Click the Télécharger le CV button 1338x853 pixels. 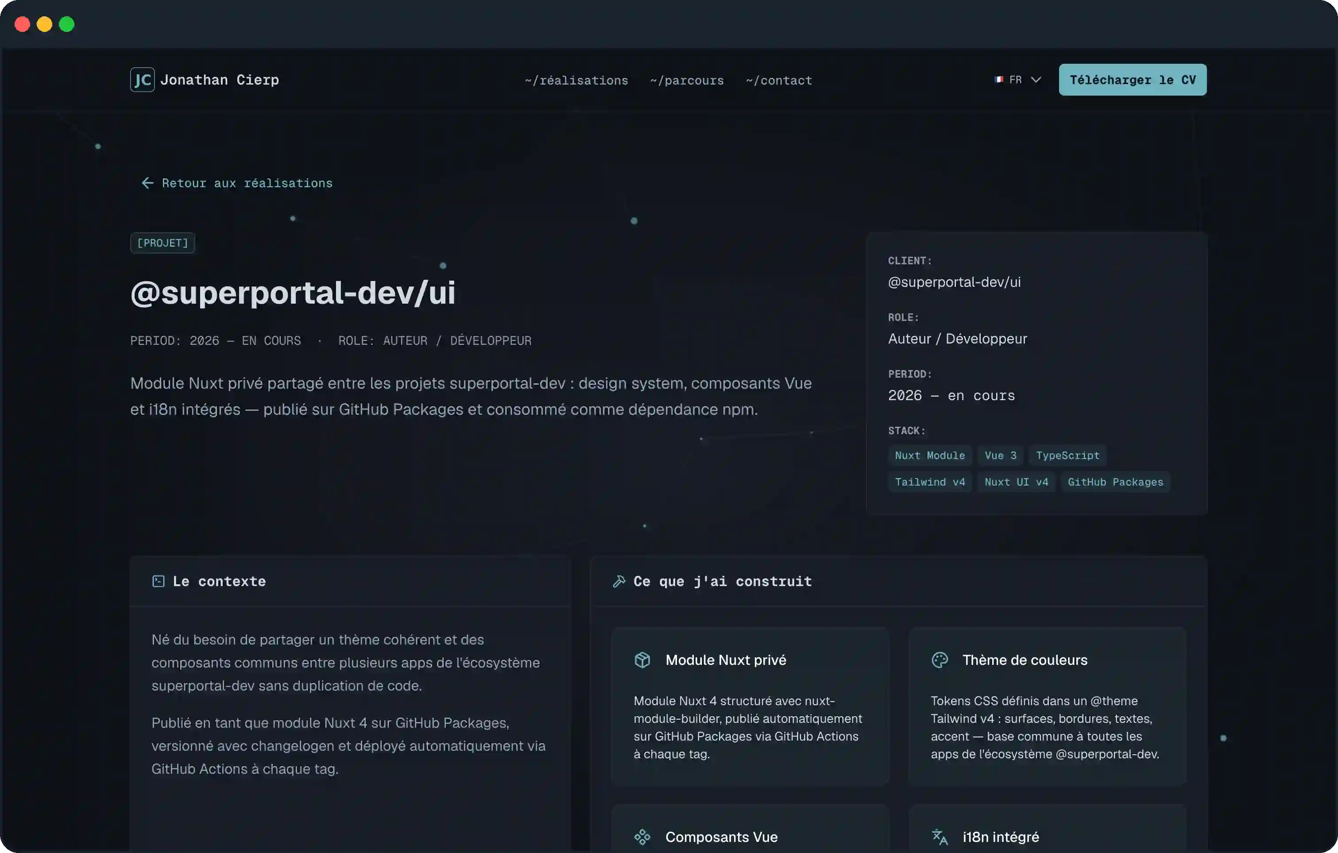point(1133,80)
